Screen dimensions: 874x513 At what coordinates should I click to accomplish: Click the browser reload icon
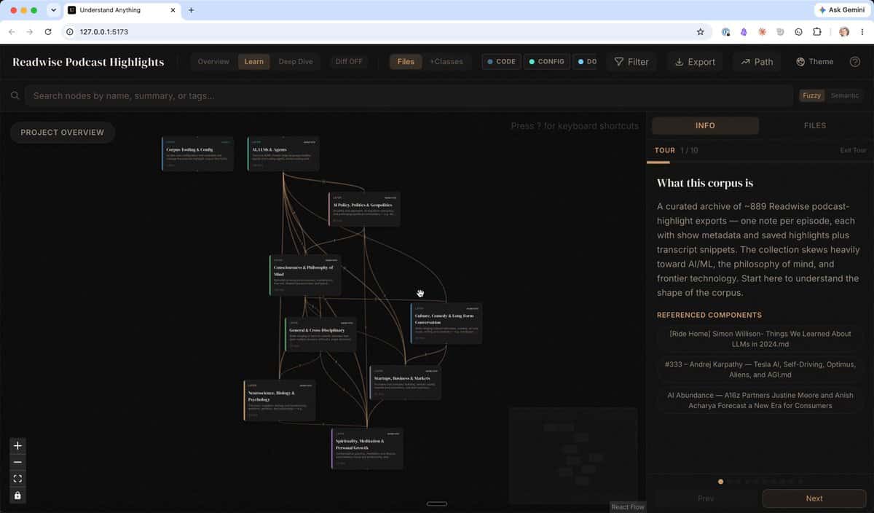pyautogui.click(x=48, y=32)
